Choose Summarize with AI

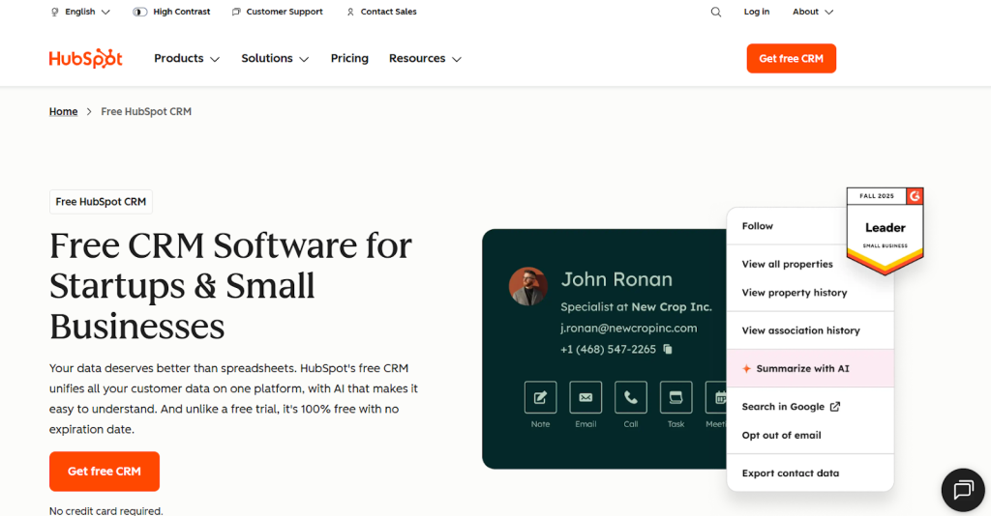click(x=810, y=368)
